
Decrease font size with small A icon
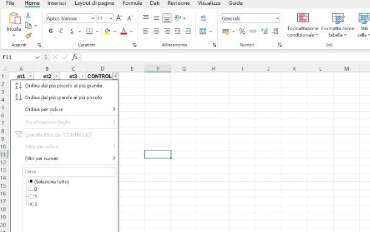click(130, 18)
